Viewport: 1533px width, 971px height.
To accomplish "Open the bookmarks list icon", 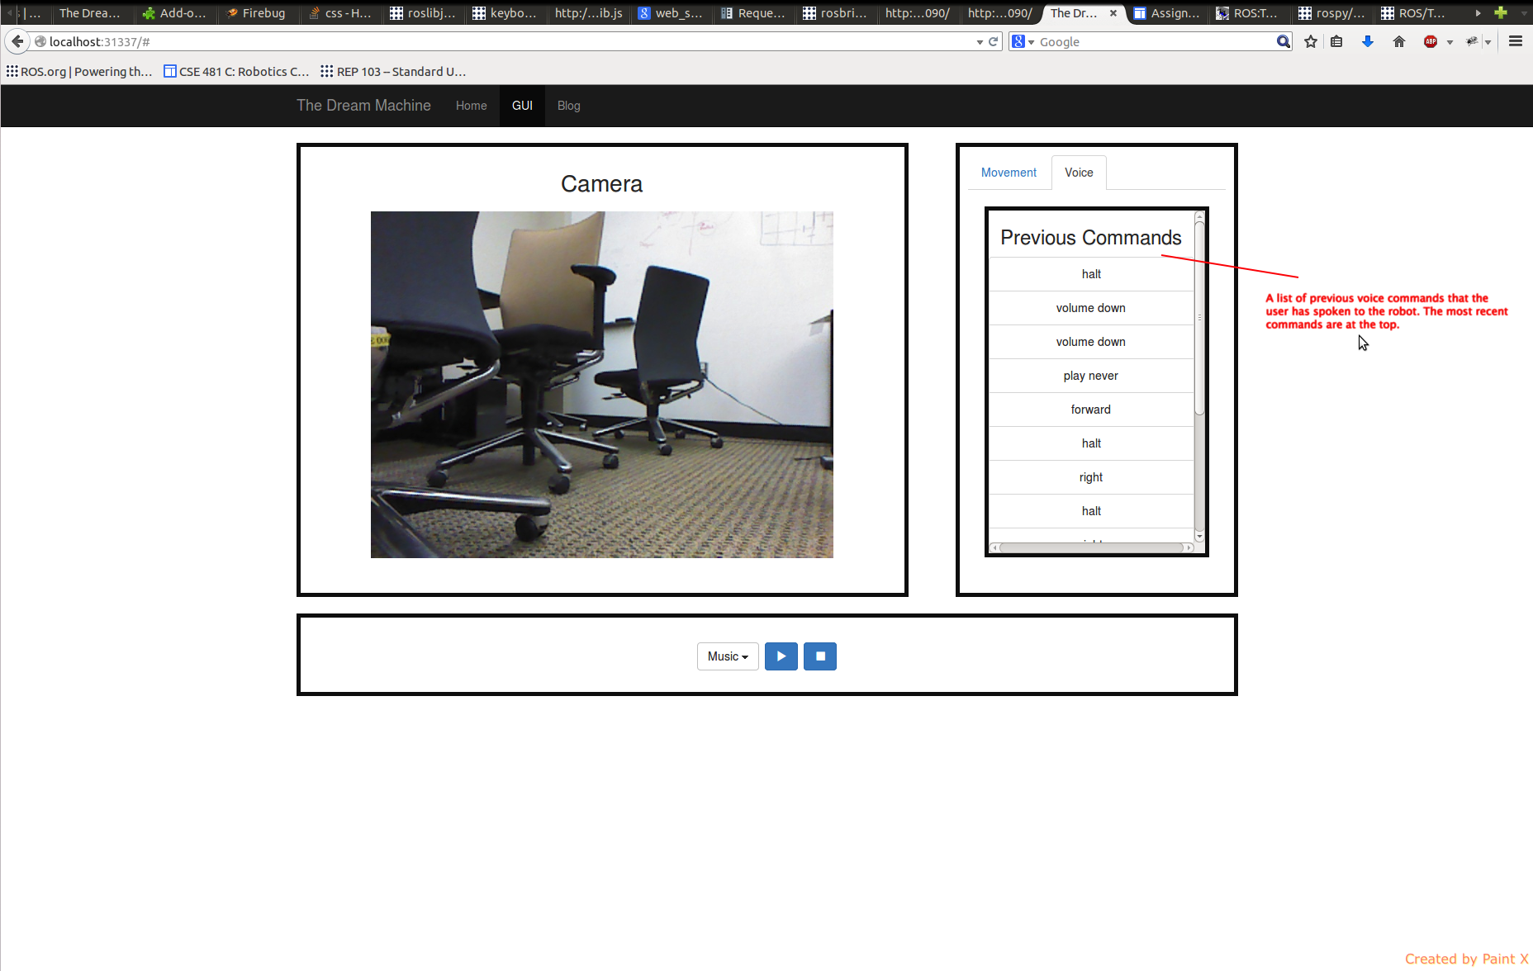I will tap(1336, 41).
